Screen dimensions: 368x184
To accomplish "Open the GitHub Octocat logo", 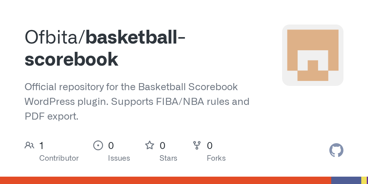I will [336, 150].
